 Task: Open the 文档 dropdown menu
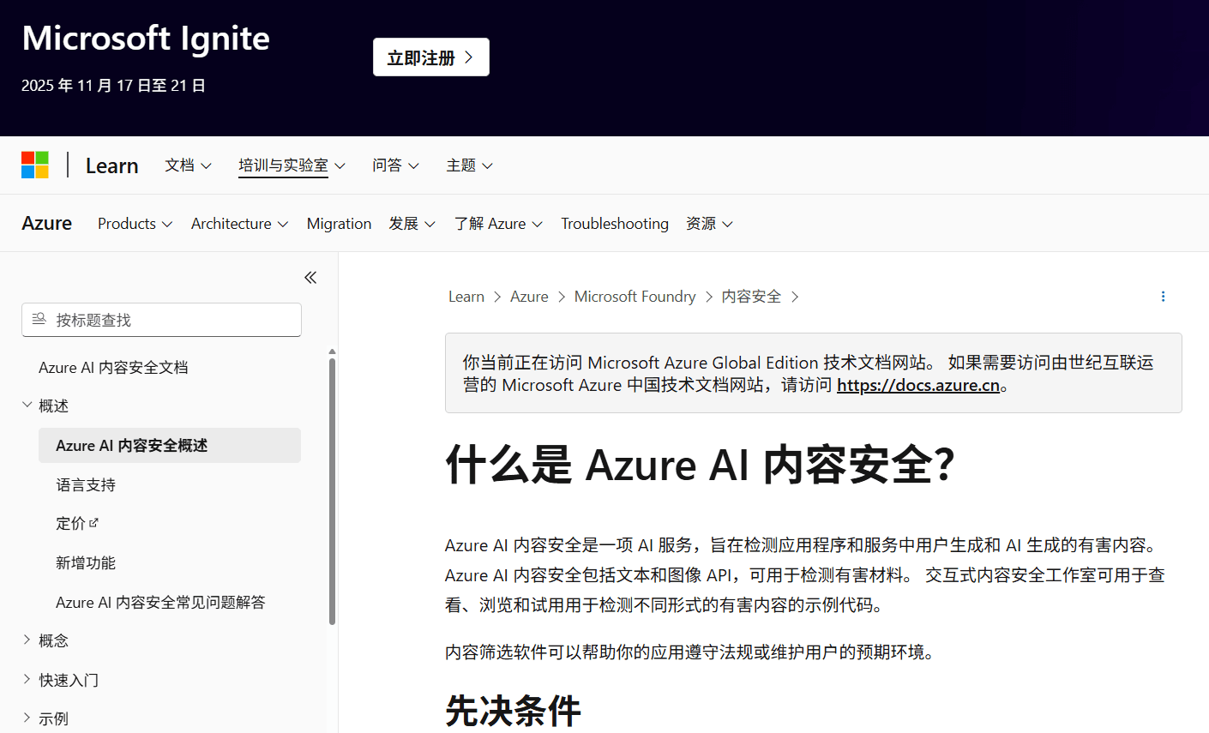(x=188, y=165)
